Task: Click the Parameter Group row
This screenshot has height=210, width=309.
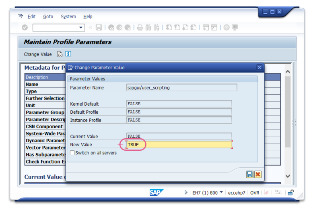Action: pos(45,112)
